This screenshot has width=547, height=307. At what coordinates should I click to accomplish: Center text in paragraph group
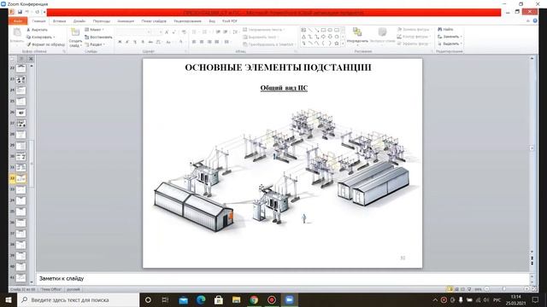click(x=202, y=42)
